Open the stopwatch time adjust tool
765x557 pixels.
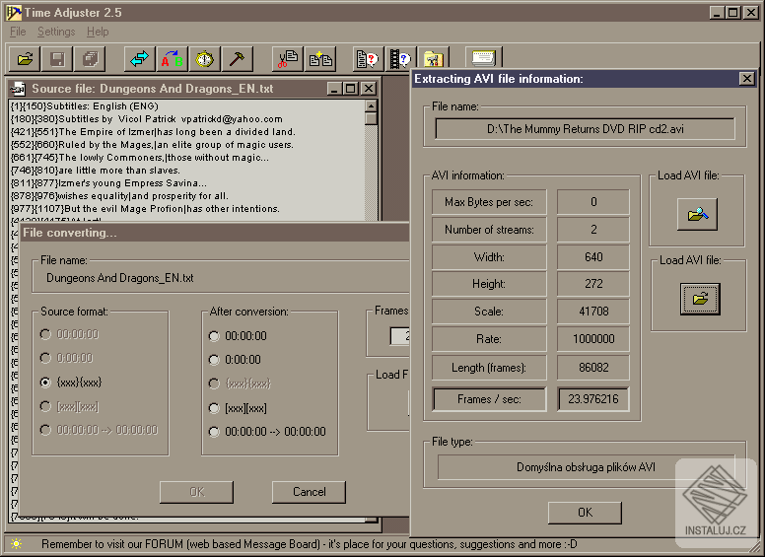click(x=204, y=59)
